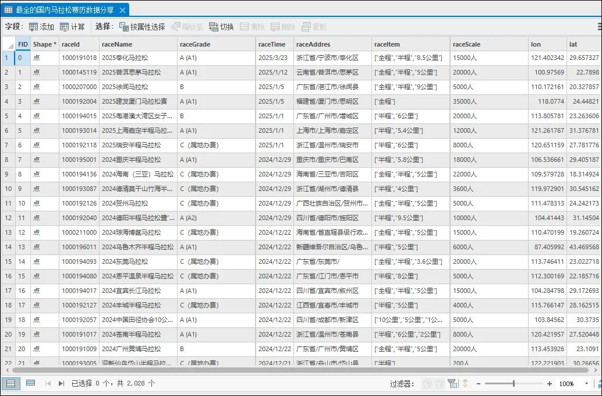Click the address cell 上海市/上海市/嘉定区
The height and width of the screenshot is (396, 602).
point(333,130)
